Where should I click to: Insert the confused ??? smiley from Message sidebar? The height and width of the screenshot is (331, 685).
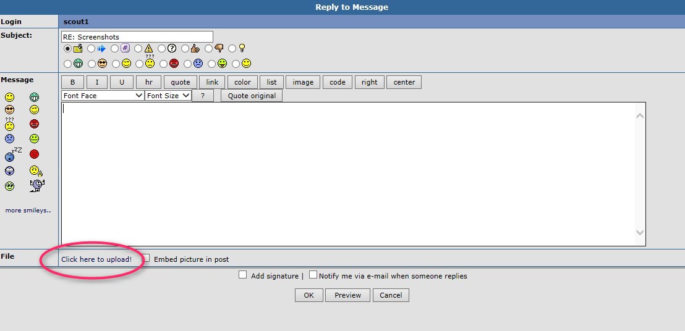[x=10, y=124]
